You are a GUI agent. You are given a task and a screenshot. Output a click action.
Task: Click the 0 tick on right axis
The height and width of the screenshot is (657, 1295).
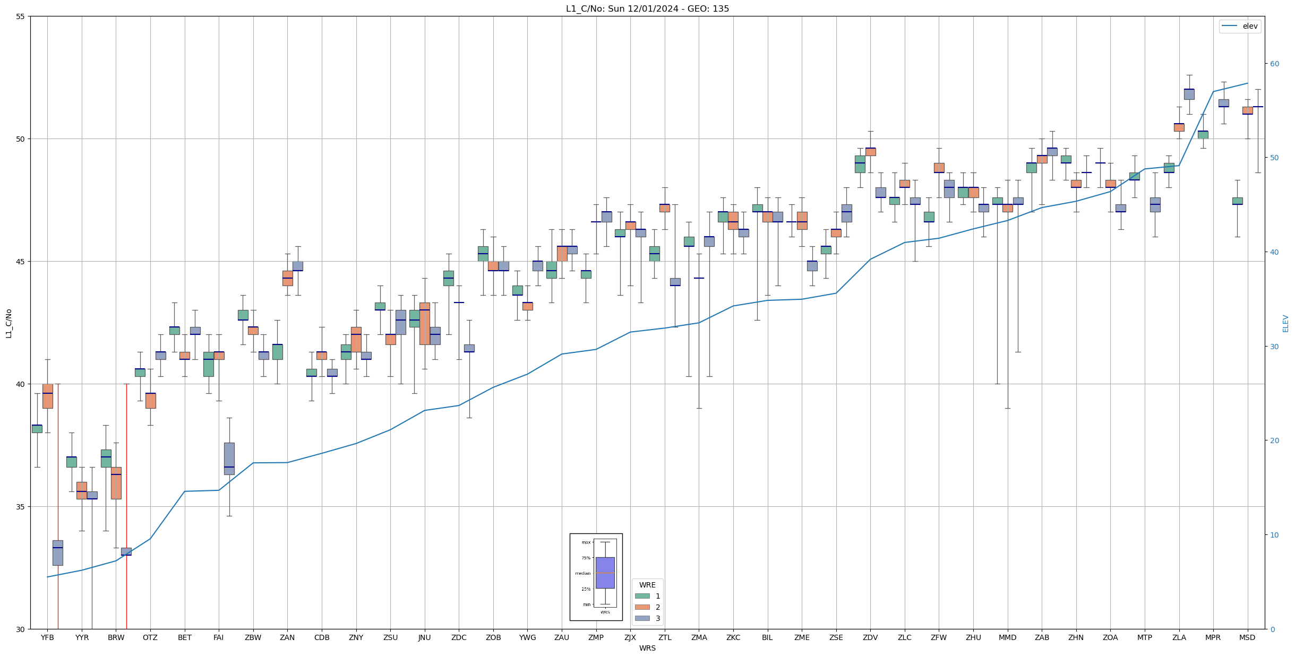point(1272,629)
